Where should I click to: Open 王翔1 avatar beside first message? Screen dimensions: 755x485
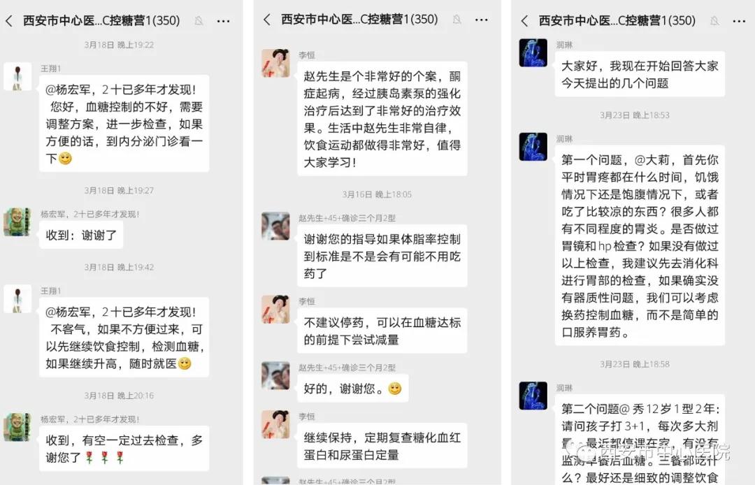(x=17, y=76)
